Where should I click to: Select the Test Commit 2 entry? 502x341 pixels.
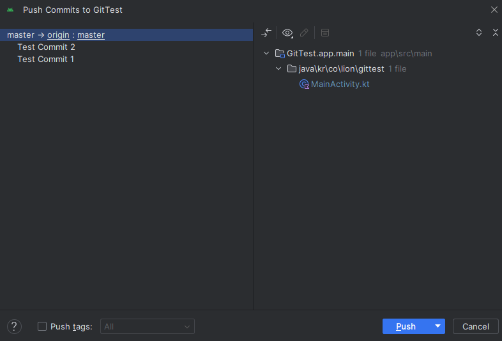46,47
